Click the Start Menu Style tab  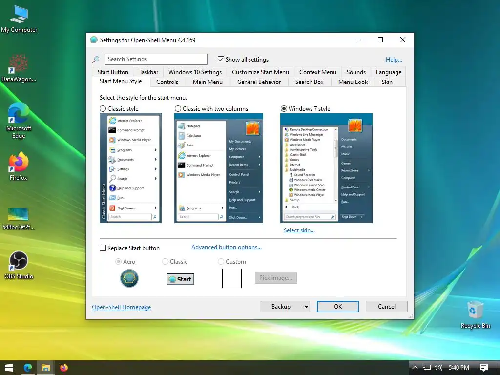click(x=121, y=81)
